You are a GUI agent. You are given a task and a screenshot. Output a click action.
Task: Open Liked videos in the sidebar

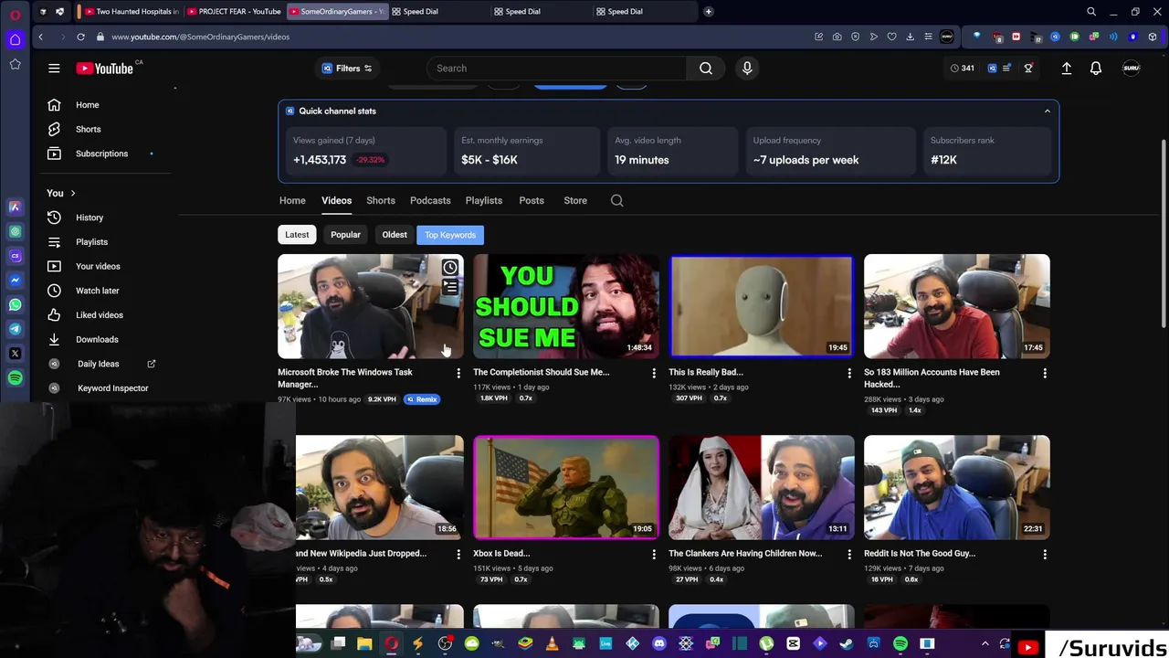coord(100,315)
